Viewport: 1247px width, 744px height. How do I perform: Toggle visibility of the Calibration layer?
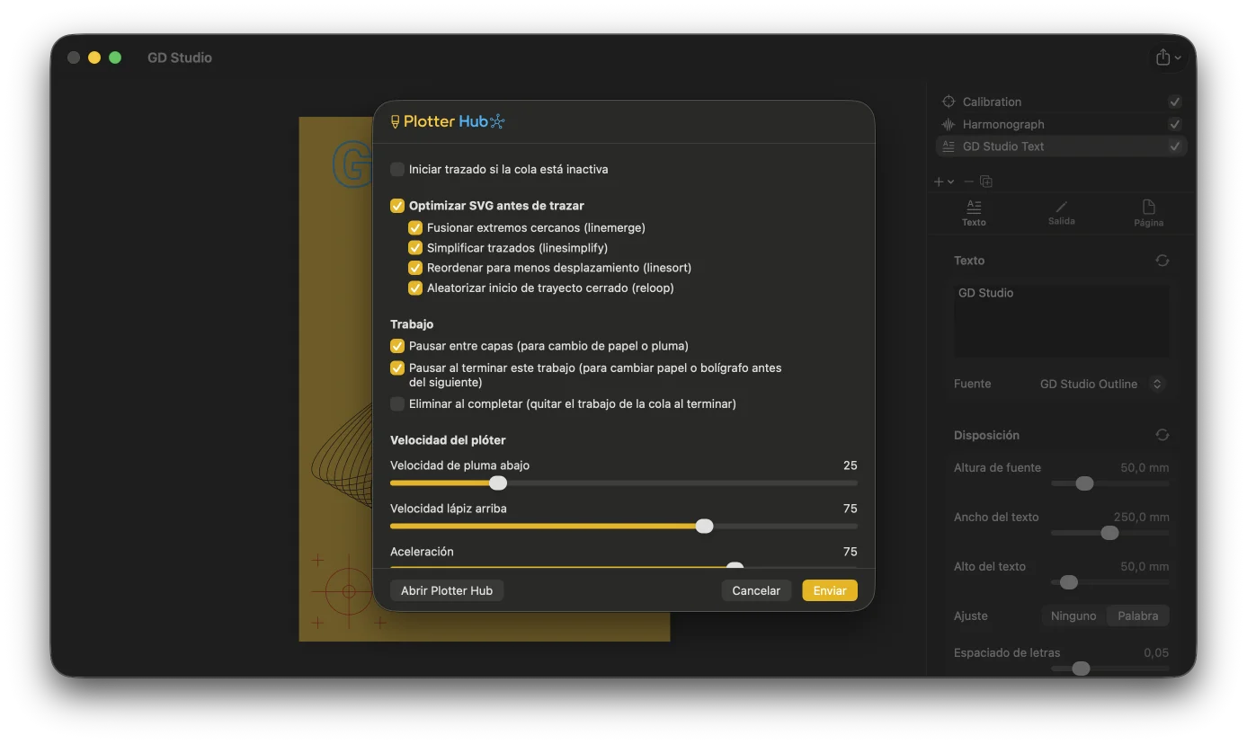[x=1174, y=102]
